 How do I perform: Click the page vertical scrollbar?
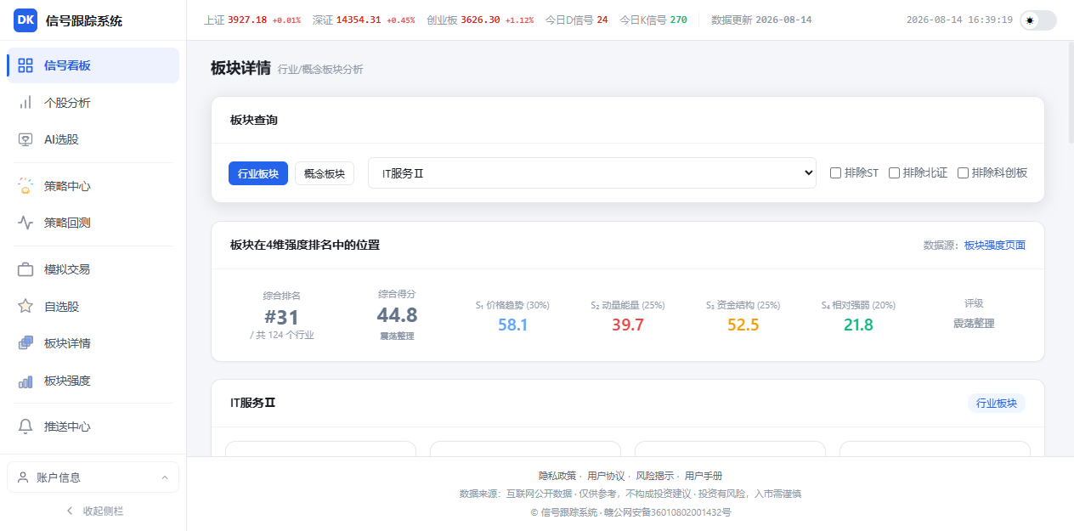pos(1070,93)
